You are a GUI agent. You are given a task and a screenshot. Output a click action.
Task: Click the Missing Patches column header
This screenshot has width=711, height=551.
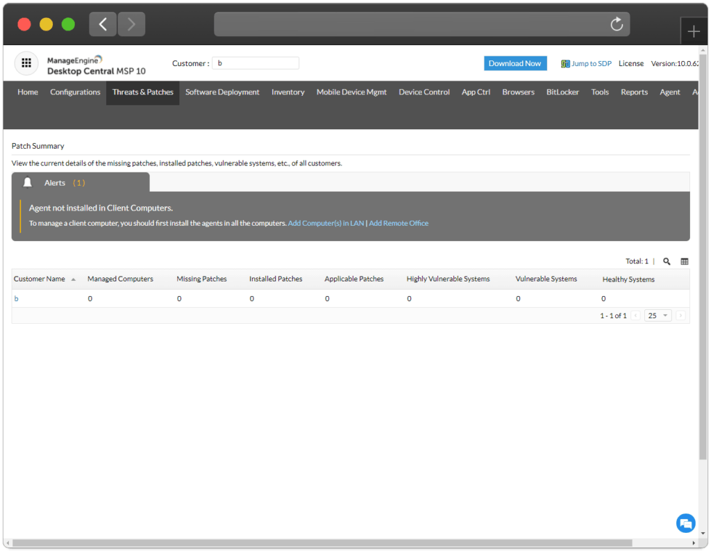coord(202,279)
